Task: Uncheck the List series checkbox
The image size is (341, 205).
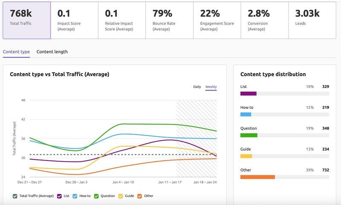Action: pyautogui.click(x=61, y=196)
